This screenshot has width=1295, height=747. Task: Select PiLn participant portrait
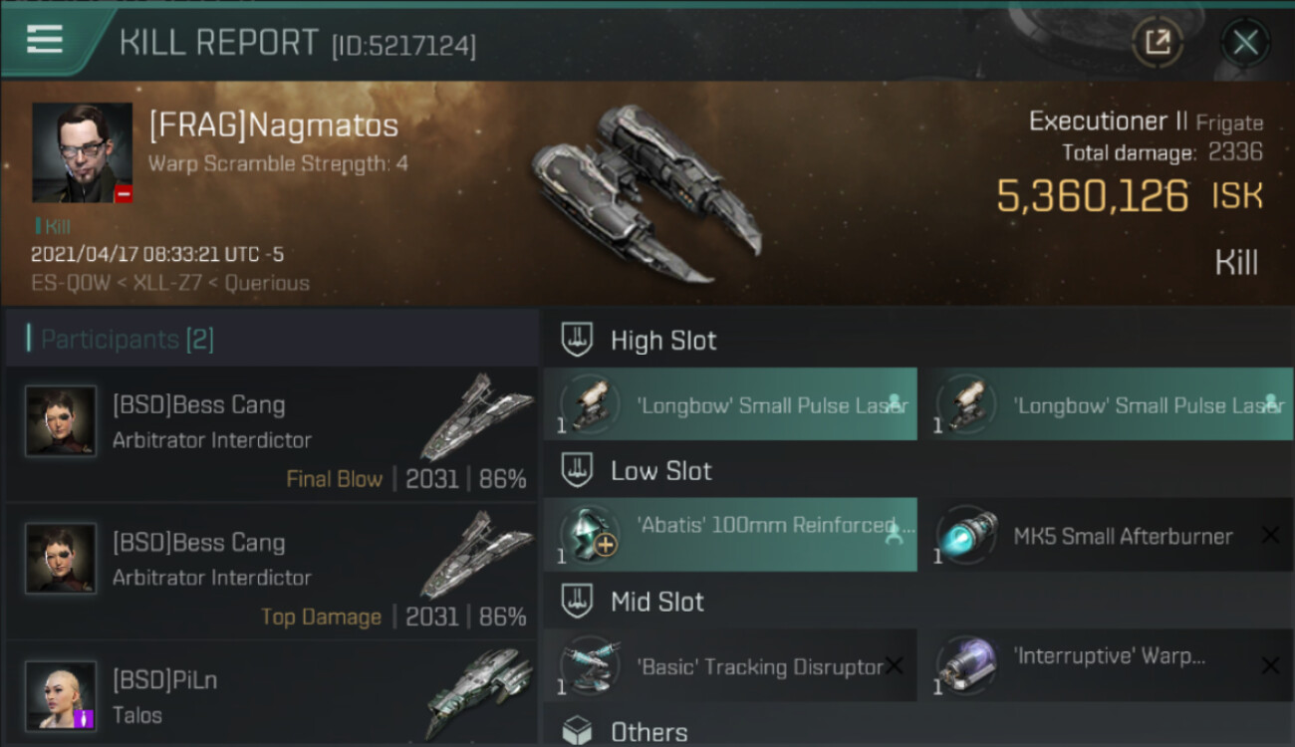click(61, 695)
